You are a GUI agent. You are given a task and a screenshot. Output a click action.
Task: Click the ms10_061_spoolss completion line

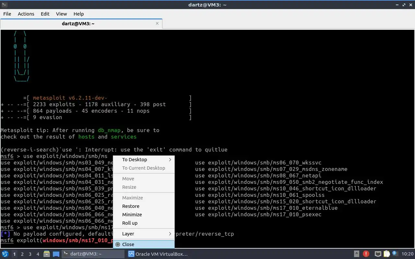[x=260, y=195]
